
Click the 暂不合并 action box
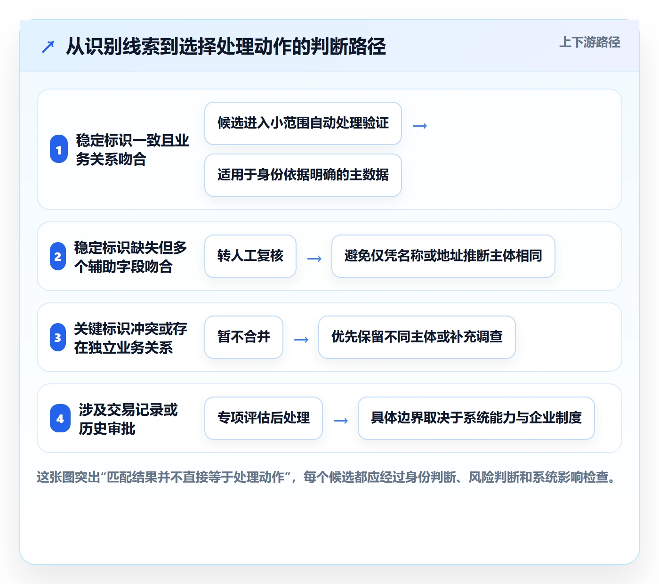coord(244,337)
